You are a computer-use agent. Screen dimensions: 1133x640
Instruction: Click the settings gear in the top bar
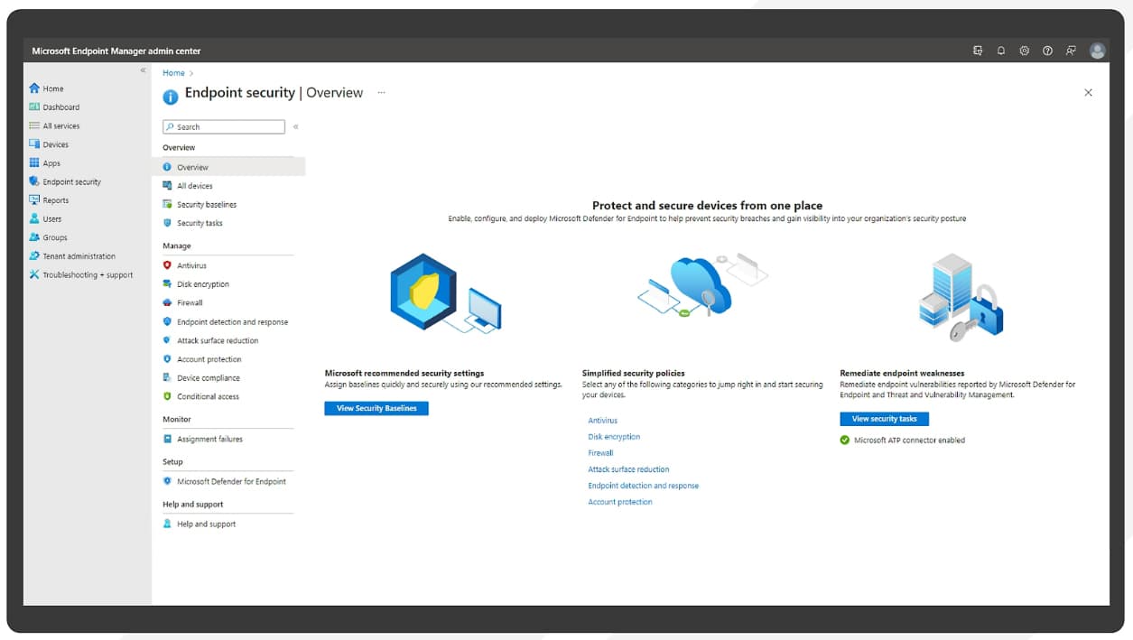coord(1024,51)
